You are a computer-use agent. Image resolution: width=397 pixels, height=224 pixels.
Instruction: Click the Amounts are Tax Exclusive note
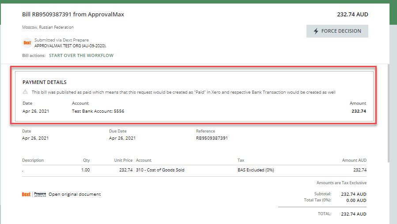coord(341,183)
